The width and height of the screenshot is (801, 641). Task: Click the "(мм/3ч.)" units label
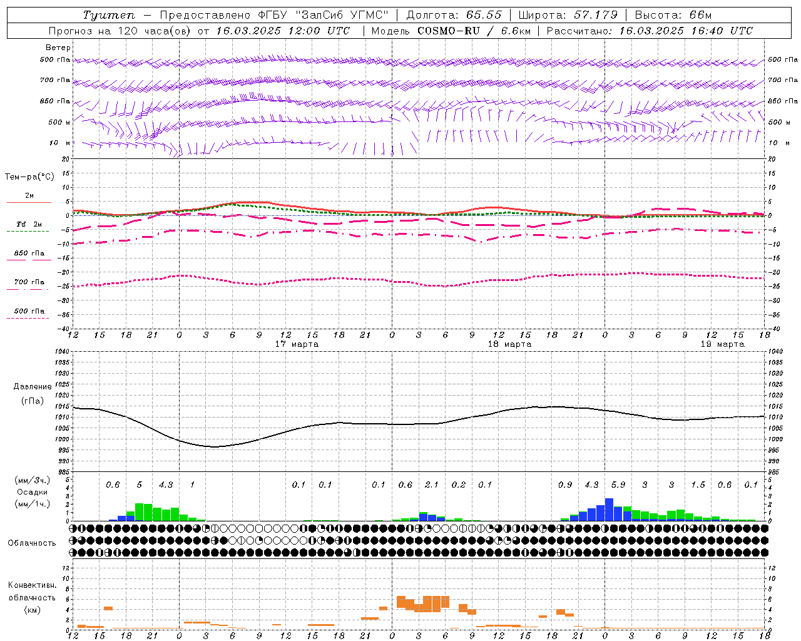pos(33,480)
